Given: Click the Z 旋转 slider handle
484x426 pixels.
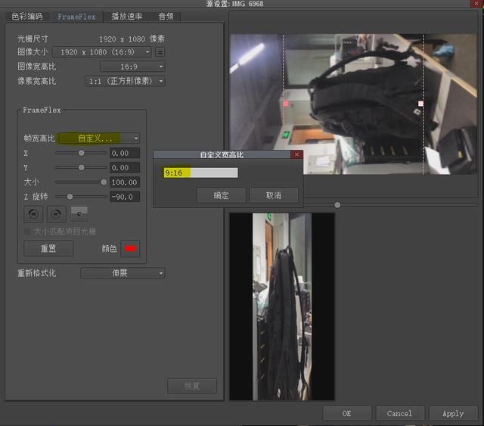Looking at the screenshot, I should point(70,197).
